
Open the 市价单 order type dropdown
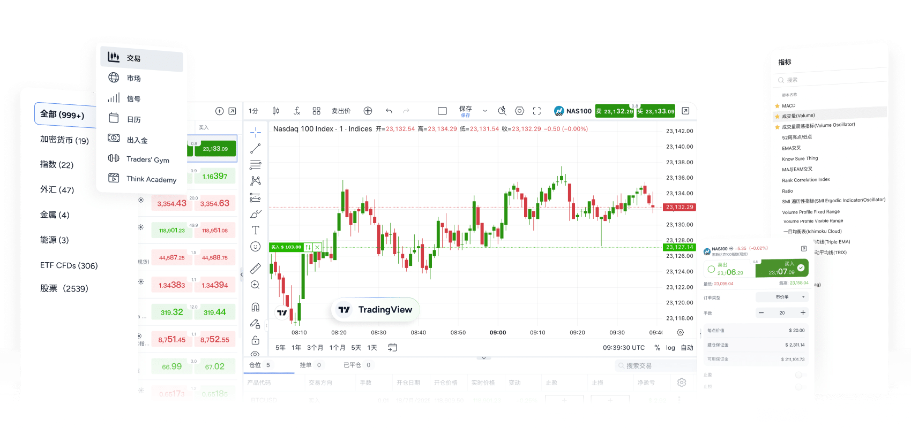click(x=782, y=297)
